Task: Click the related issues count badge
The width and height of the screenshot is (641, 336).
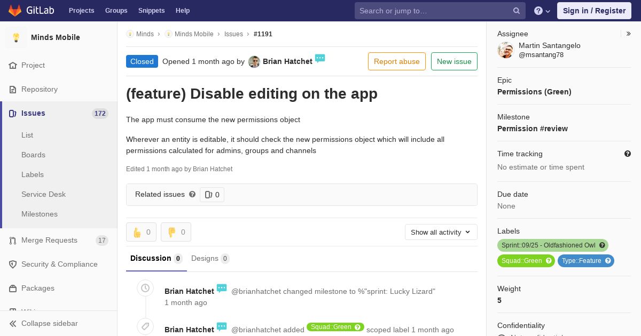Action: (212, 195)
